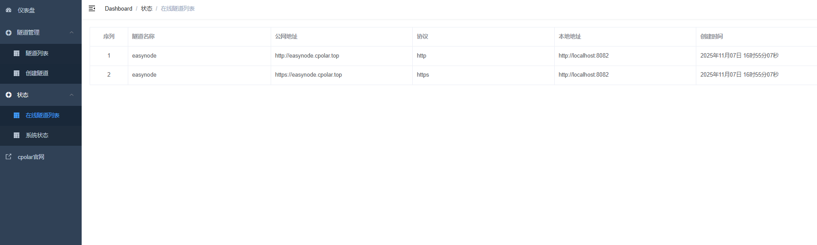
Task: Click the 状态 plus-circle icon
Action: pyautogui.click(x=8, y=95)
